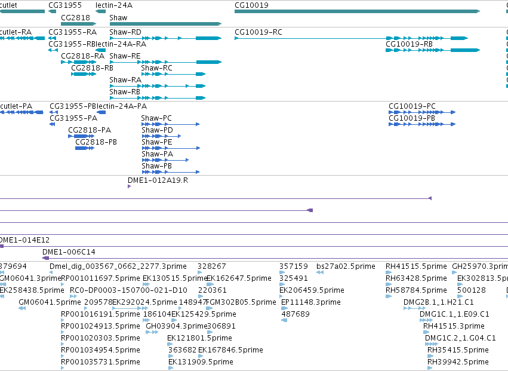Image resolution: width=508 pixels, height=371 pixels.
Task: Select the cutlet-PA protein glyph
Action: click(x=21, y=112)
